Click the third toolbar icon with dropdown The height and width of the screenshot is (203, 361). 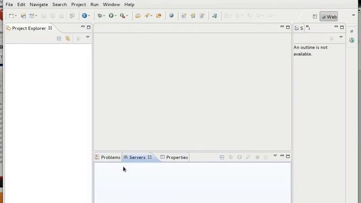click(x=32, y=16)
